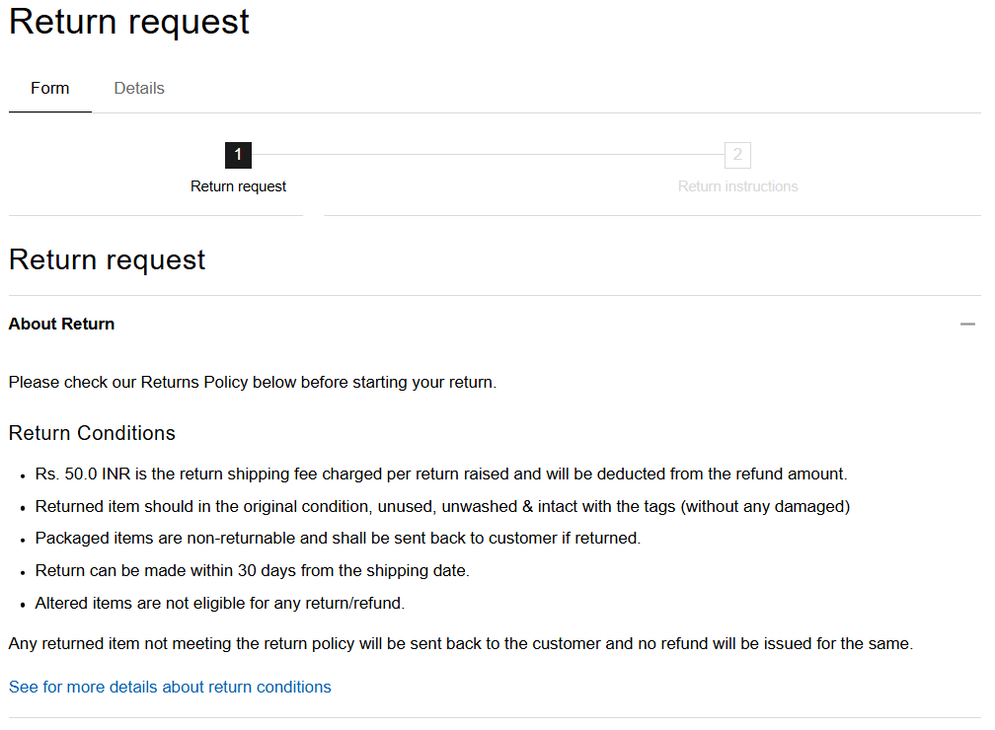Open more details about return conditions link
This screenshot has width=995, height=730.
click(169, 687)
